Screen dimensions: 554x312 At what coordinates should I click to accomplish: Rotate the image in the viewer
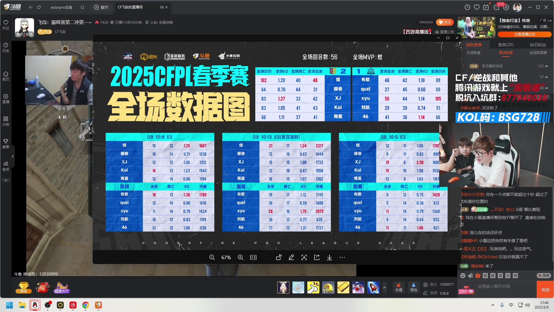coord(279,257)
